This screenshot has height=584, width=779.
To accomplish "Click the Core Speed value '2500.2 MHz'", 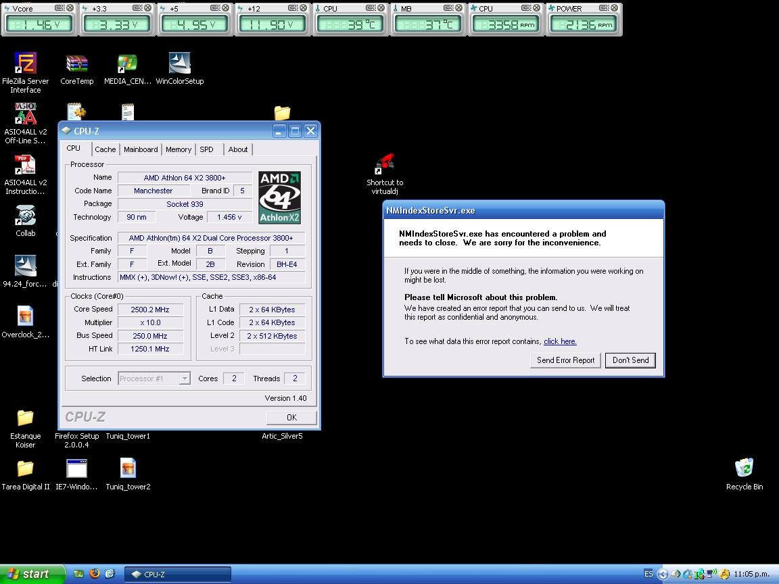I will (x=150, y=310).
